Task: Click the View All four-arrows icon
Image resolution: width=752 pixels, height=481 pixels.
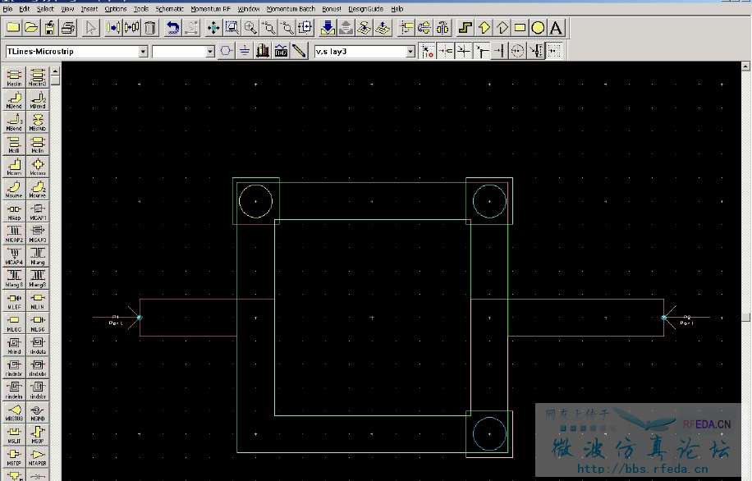Action: click(x=213, y=28)
